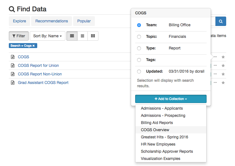Click the Filter button
The image size is (235, 166).
(x=19, y=36)
